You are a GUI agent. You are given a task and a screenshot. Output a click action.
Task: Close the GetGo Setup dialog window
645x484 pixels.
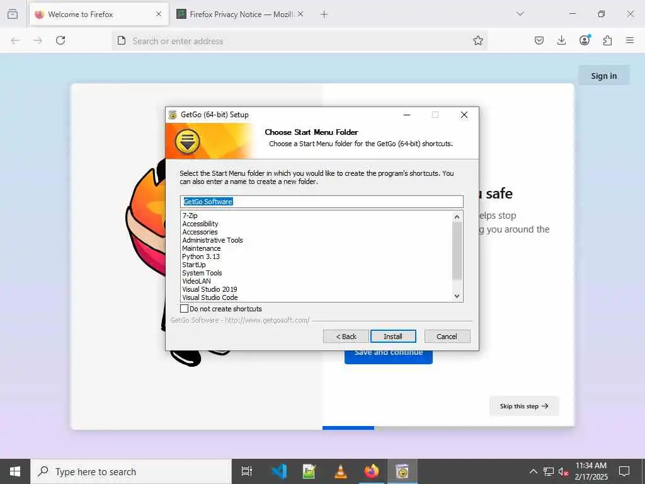[464, 115]
